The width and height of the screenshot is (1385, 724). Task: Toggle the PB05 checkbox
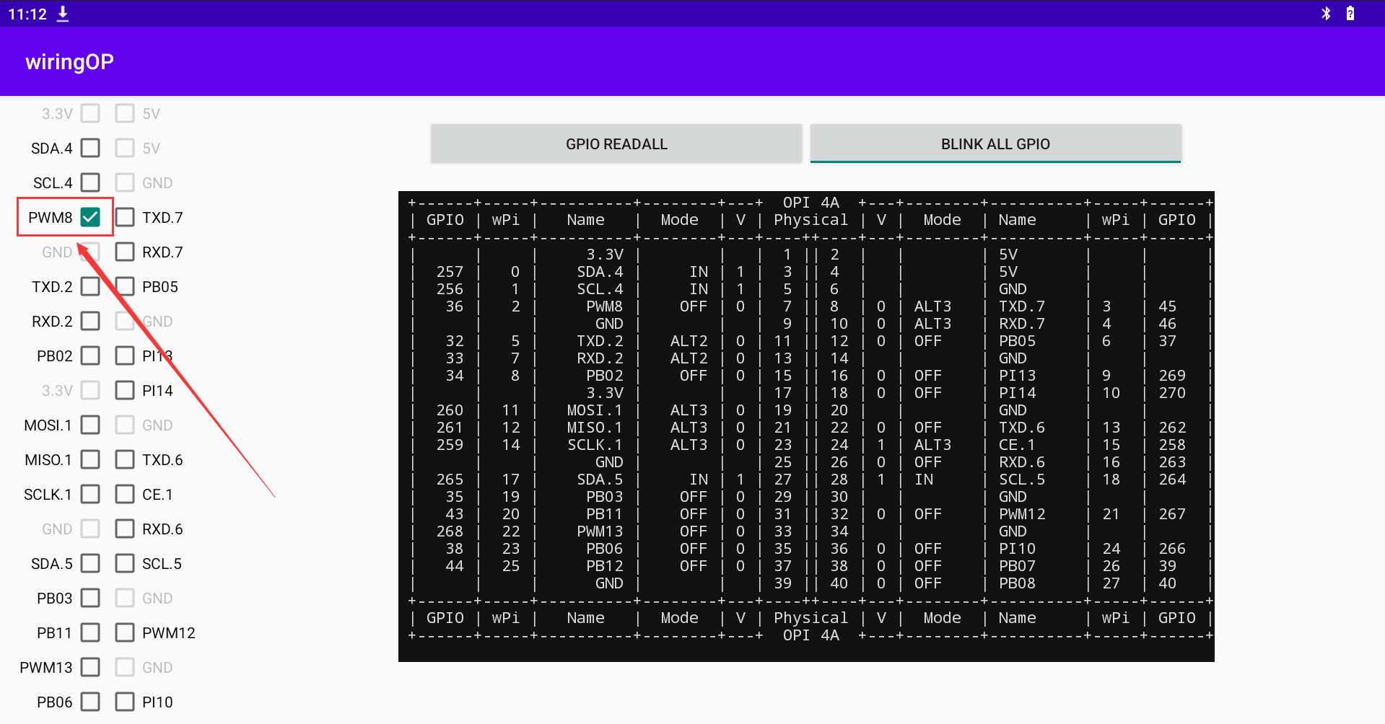(x=125, y=286)
